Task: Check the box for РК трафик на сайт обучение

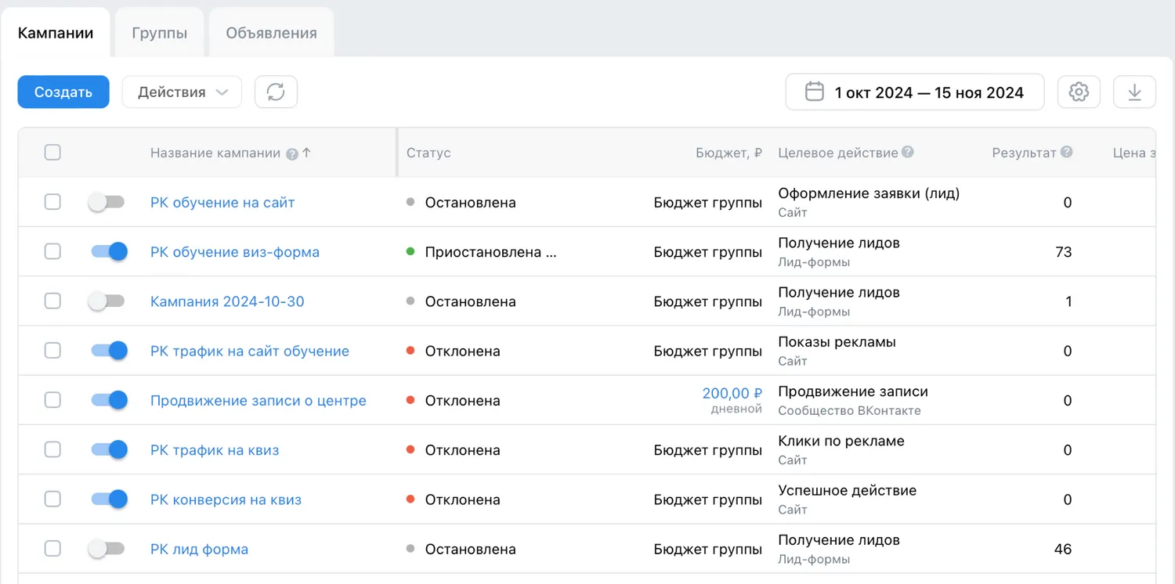Action: click(x=52, y=351)
